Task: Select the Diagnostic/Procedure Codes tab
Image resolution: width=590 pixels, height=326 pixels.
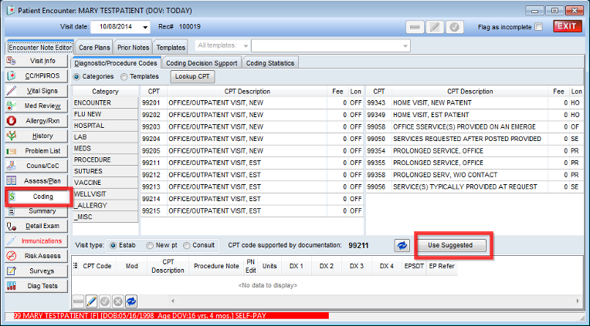Action: point(117,63)
